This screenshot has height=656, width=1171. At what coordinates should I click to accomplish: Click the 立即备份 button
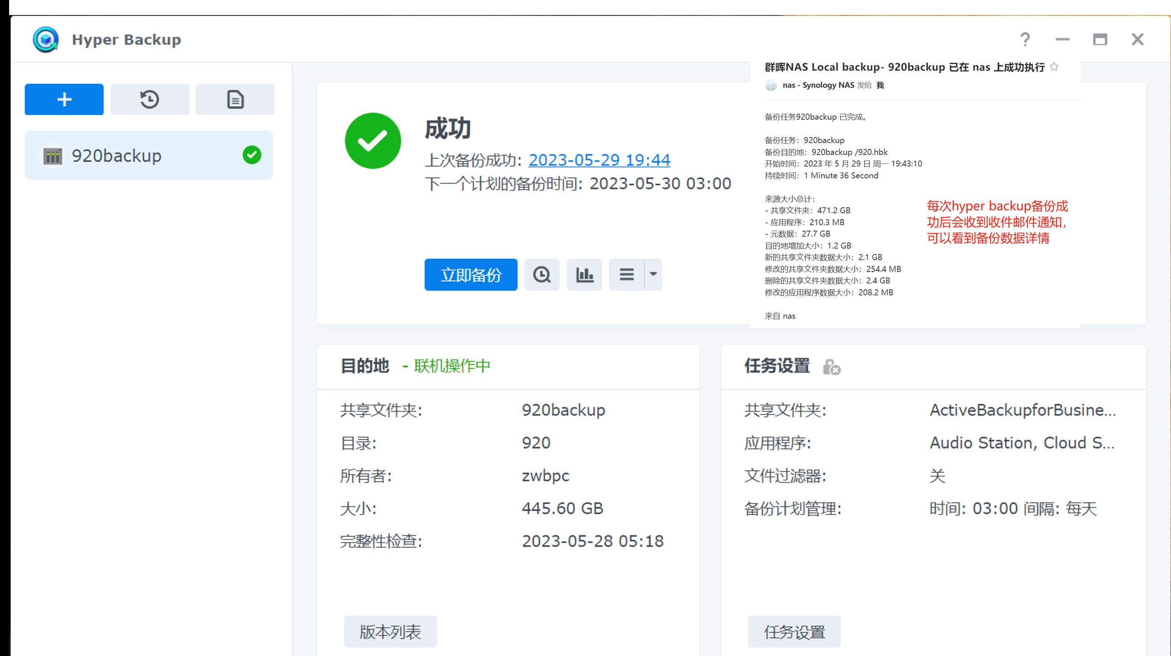(471, 275)
